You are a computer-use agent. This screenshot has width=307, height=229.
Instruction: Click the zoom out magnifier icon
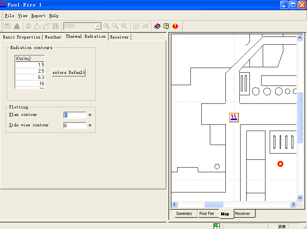[x=115, y=26]
